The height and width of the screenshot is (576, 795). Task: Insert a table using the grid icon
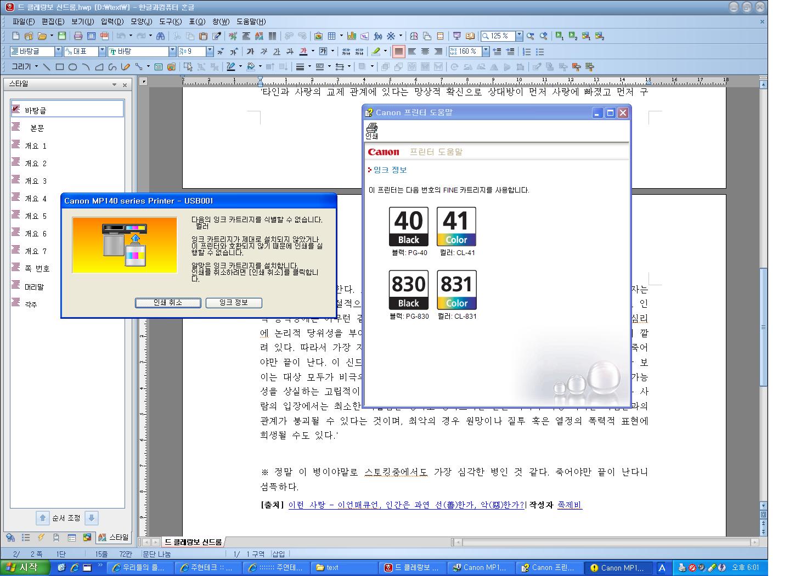pos(331,36)
